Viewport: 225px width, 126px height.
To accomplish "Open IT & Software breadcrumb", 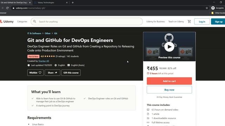I will 34,33.
